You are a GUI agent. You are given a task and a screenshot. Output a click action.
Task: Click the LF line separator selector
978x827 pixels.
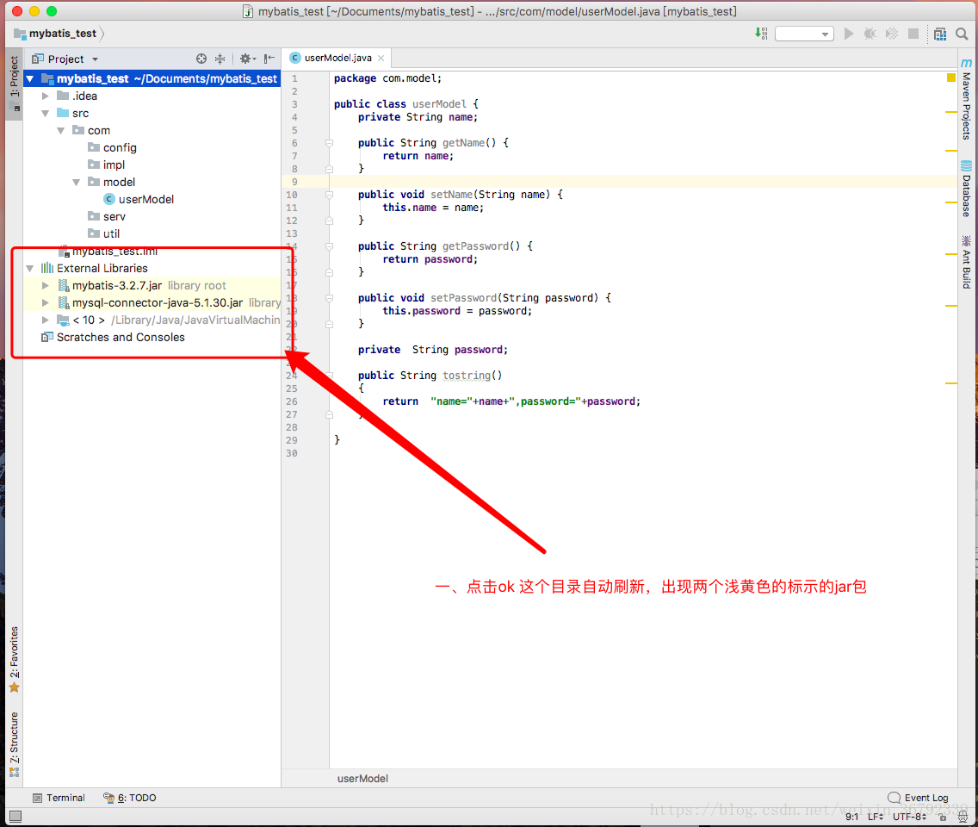(875, 817)
